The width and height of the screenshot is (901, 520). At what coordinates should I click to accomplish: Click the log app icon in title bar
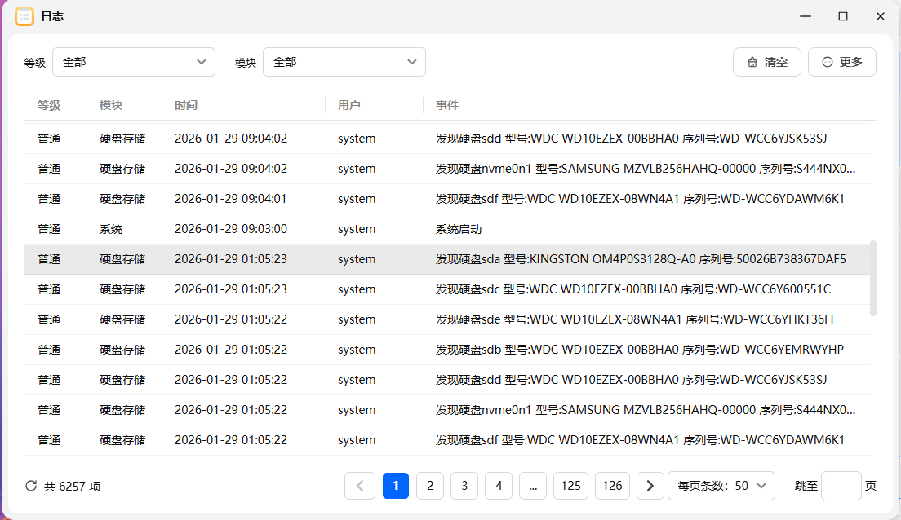click(24, 16)
